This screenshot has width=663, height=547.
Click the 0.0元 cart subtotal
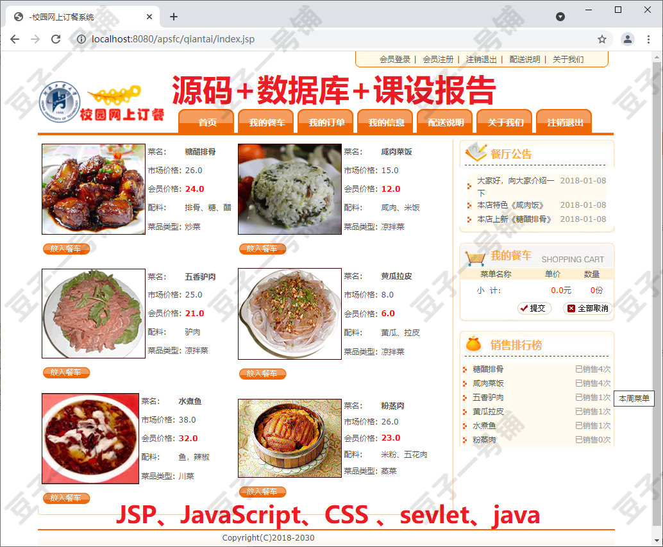click(560, 290)
